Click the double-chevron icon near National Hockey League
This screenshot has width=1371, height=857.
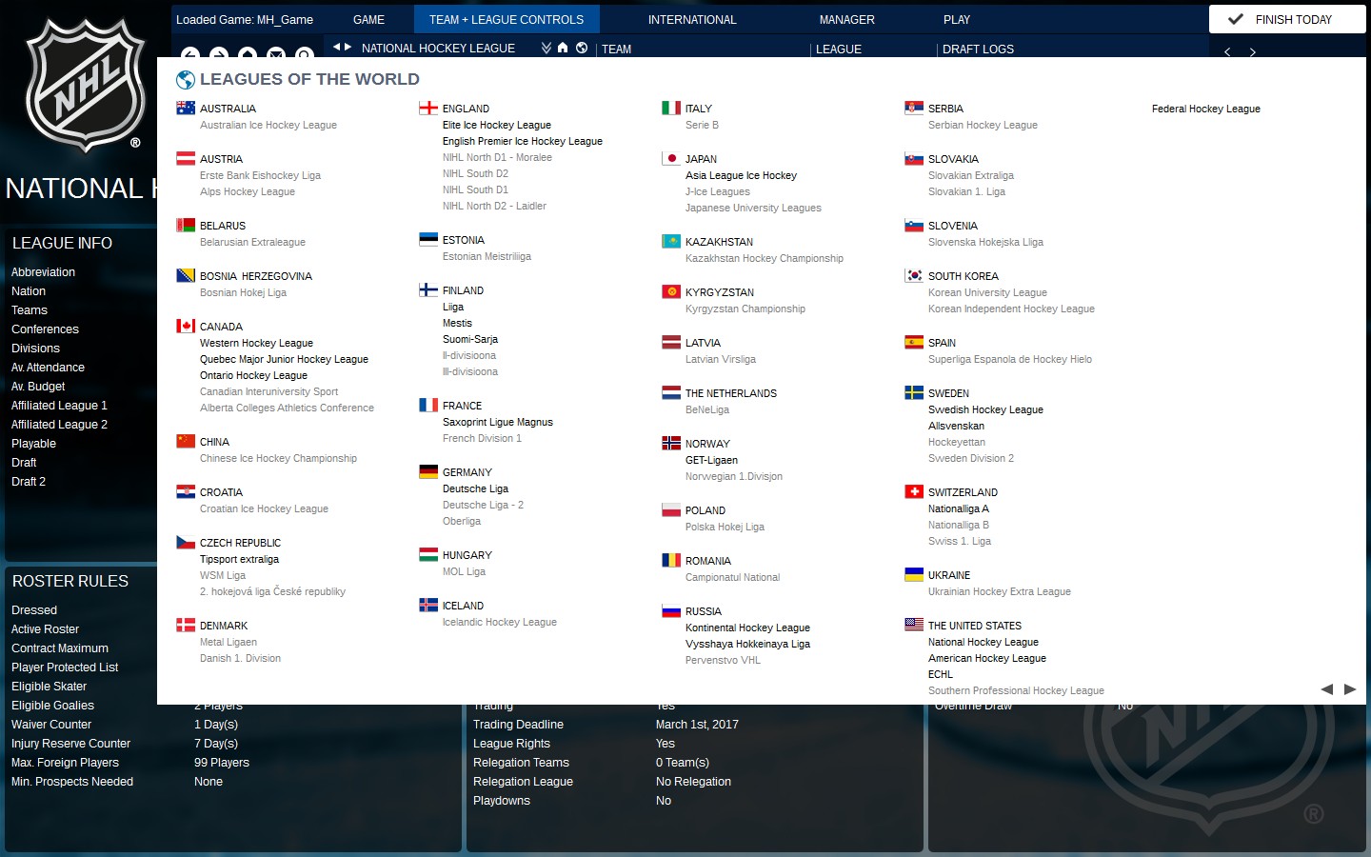pos(546,49)
